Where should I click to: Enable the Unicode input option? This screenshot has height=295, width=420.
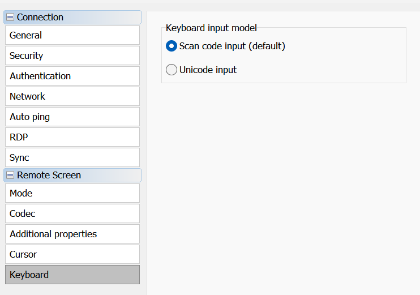[172, 70]
